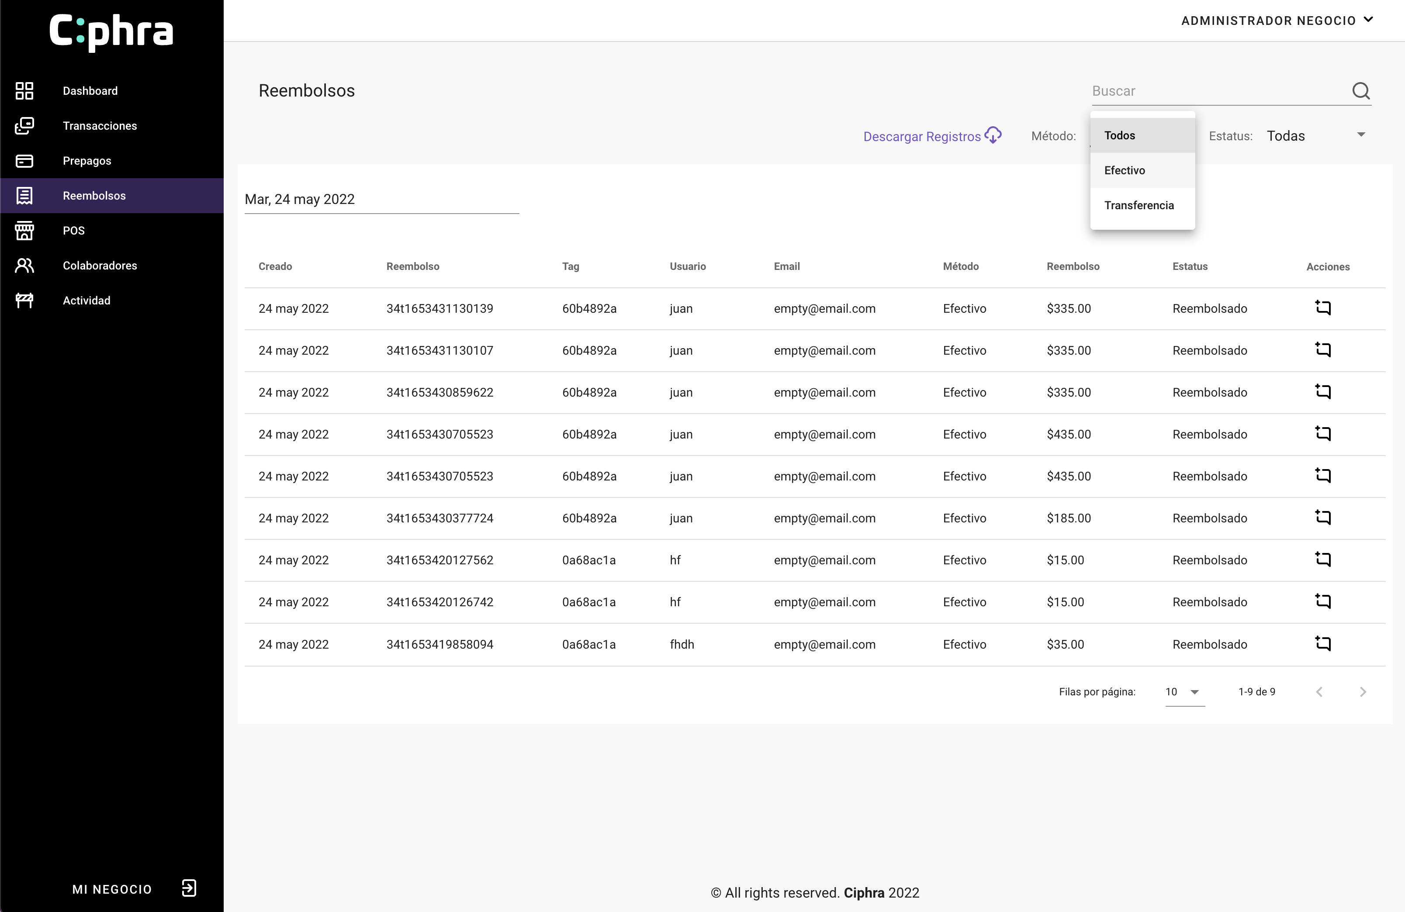Open the rows per page dropdown

(x=1184, y=692)
